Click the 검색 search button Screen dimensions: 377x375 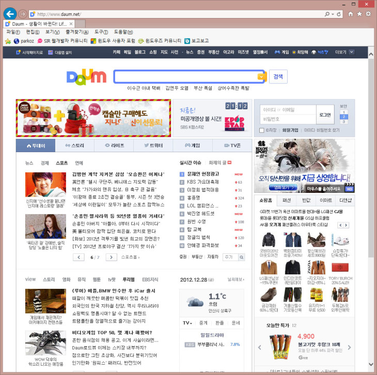[278, 76]
